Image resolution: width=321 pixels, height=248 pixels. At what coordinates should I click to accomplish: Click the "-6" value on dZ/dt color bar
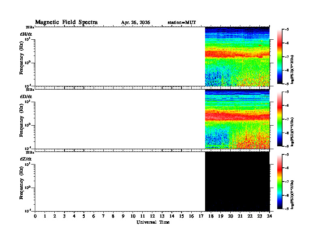[287, 168]
